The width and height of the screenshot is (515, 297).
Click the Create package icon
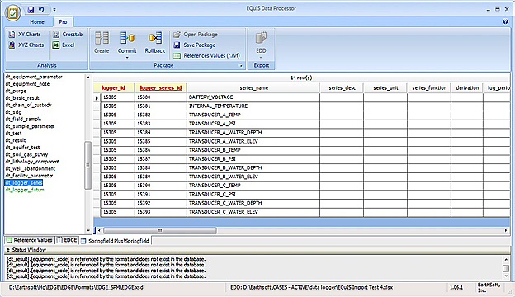tap(102, 42)
